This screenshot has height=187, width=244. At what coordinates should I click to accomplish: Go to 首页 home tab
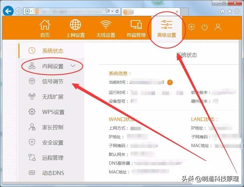coord(45,28)
